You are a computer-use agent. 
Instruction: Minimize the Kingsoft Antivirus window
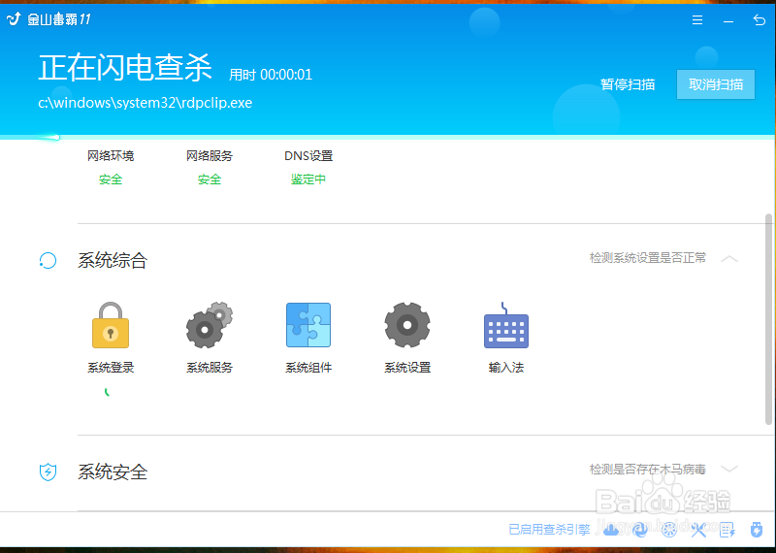click(728, 21)
